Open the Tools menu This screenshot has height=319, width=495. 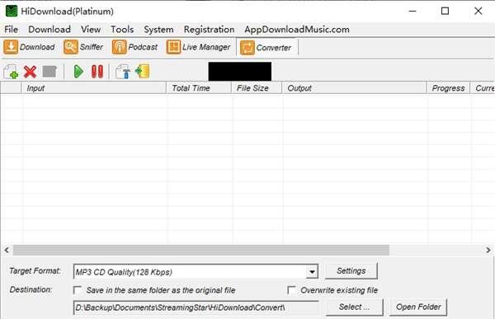tap(122, 30)
